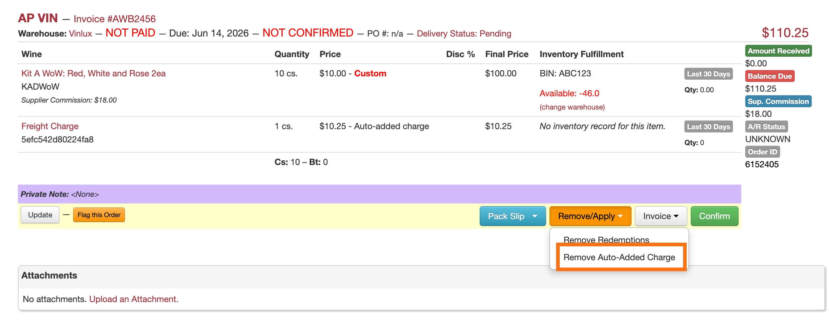Viewport: 829px width, 322px height.
Task: Click the Balance Due badge
Action: click(770, 76)
